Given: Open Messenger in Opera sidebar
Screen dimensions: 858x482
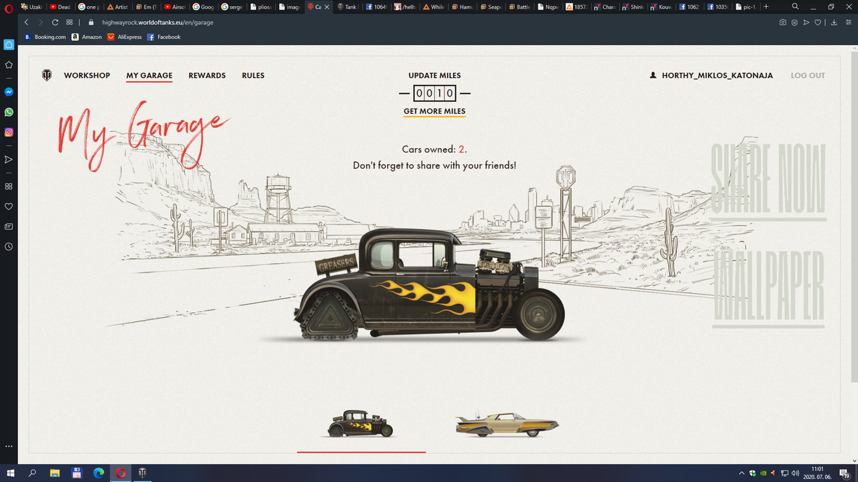Looking at the screenshot, I should (9, 92).
